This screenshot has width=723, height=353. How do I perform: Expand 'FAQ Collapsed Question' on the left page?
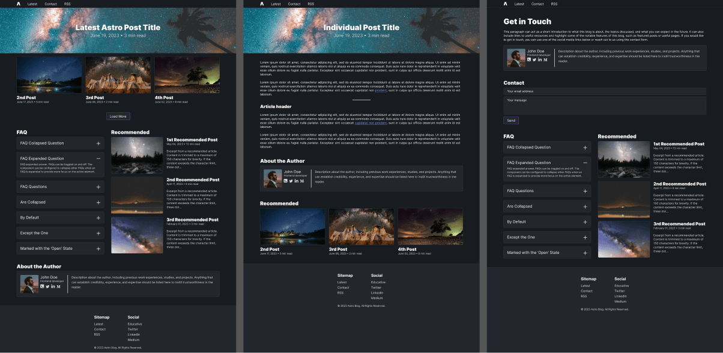[x=98, y=143]
